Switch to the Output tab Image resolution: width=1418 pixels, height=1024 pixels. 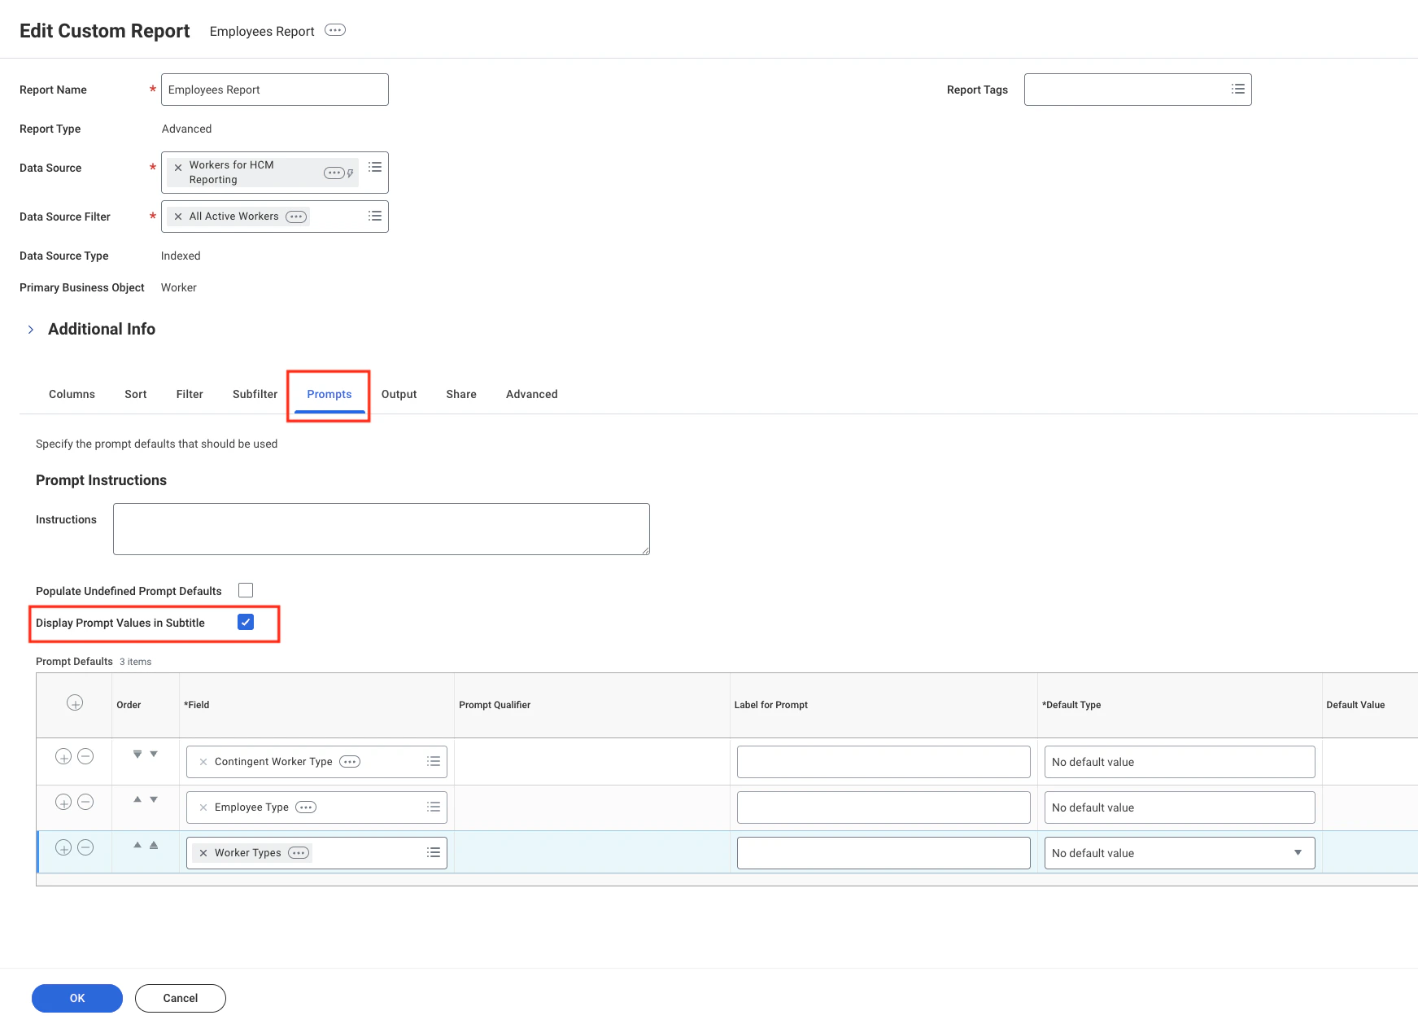[399, 394]
